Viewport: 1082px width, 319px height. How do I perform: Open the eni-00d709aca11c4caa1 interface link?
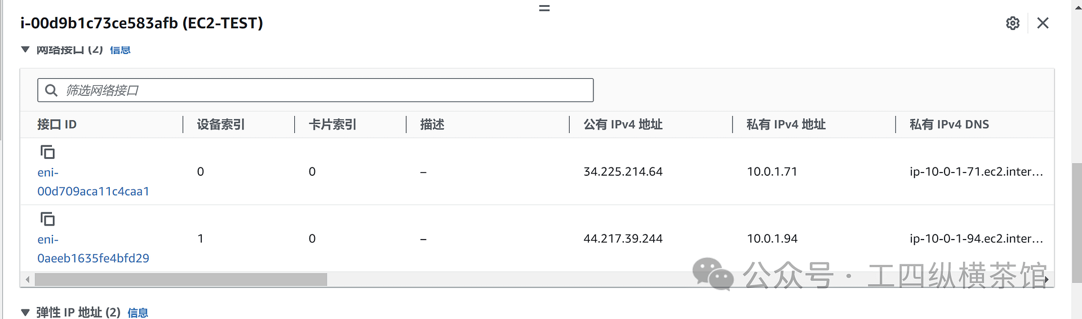(93, 191)
